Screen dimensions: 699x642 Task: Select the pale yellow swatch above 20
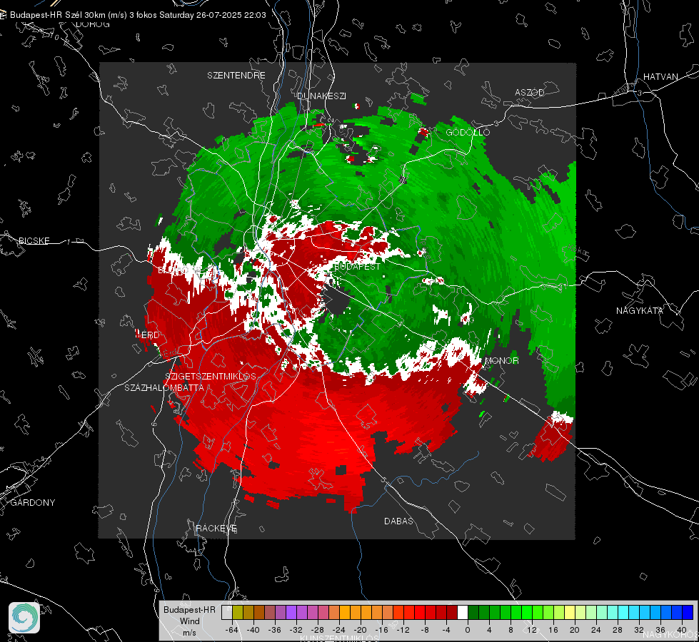[x=570, y=612]
